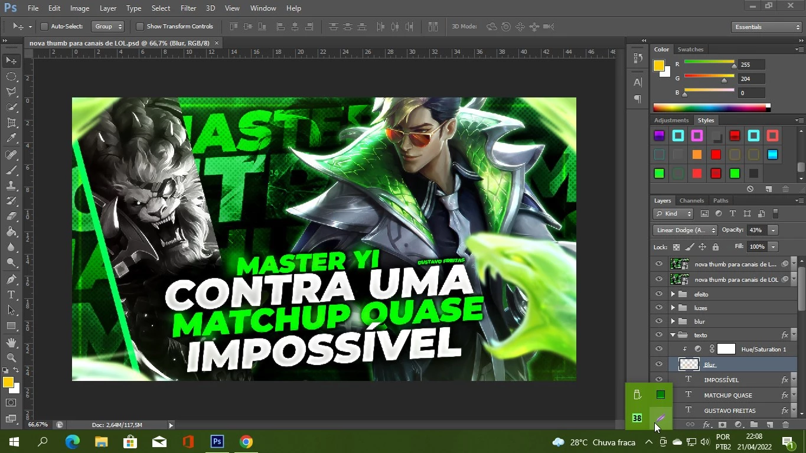Select the Paint Bucket tool

pos(11,232)
